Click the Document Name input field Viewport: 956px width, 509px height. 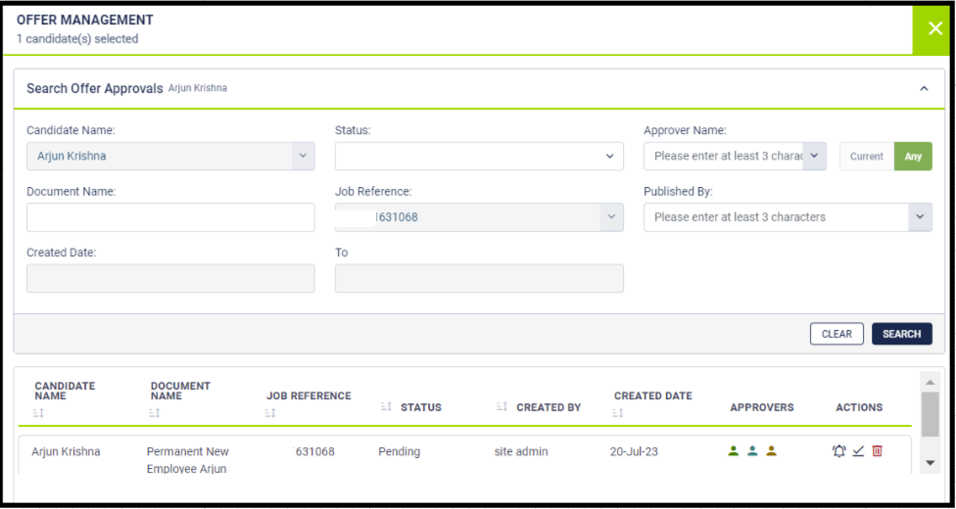coord(170,217)
